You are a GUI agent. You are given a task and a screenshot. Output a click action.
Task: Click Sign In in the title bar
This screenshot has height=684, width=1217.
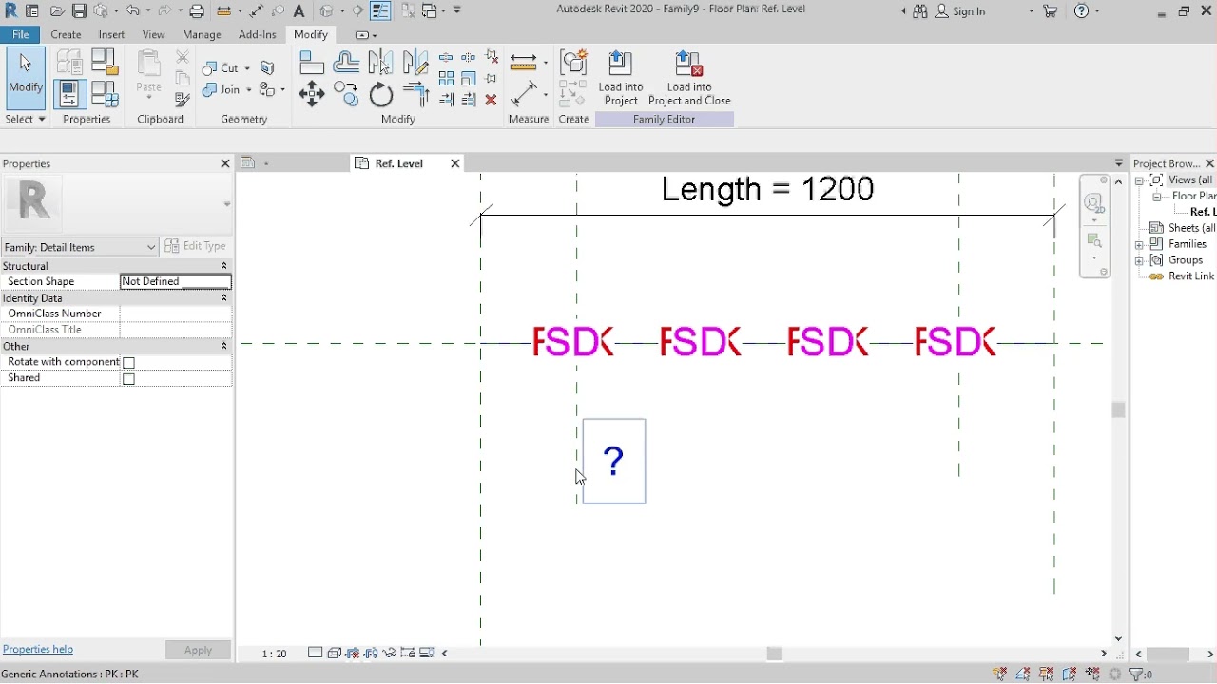click(x=959, y=11)
